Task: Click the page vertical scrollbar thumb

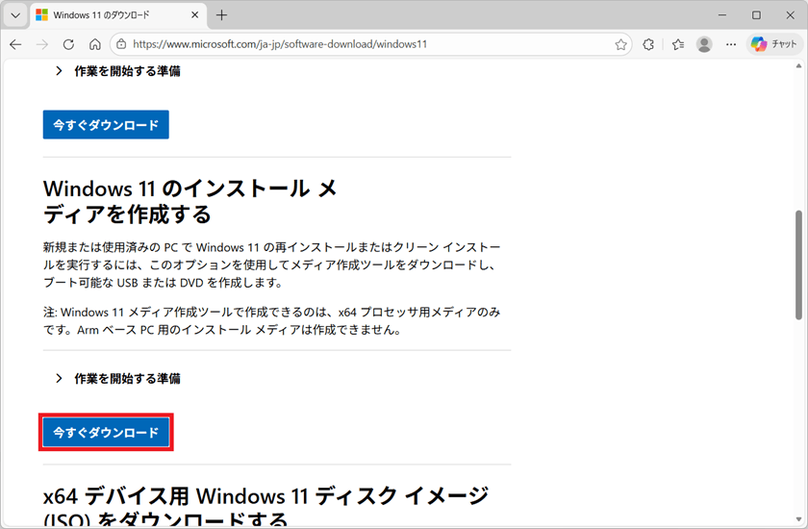Action: tap(799, 264)
